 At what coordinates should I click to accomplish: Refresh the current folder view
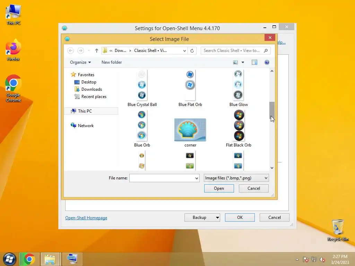(x=192, y=51)
